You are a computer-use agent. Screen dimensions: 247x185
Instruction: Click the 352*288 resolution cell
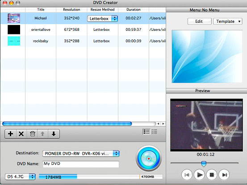tap(71, 41)
